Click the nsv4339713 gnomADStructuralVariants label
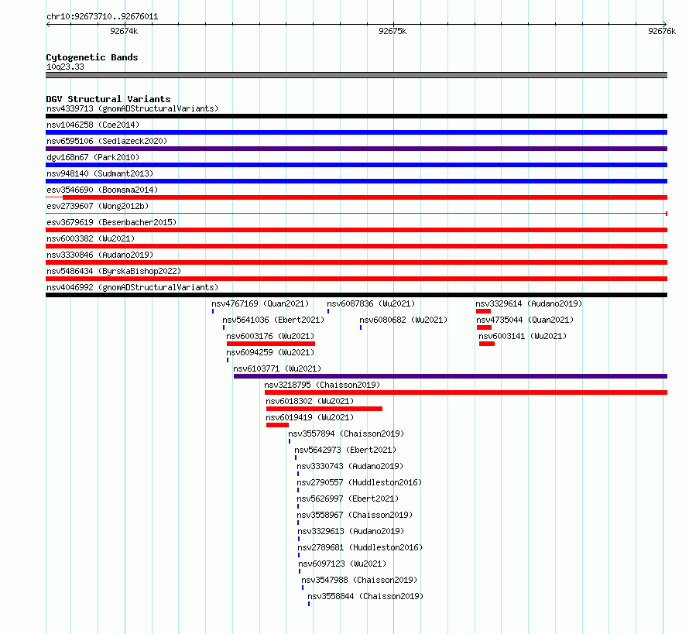 point(132,108)
